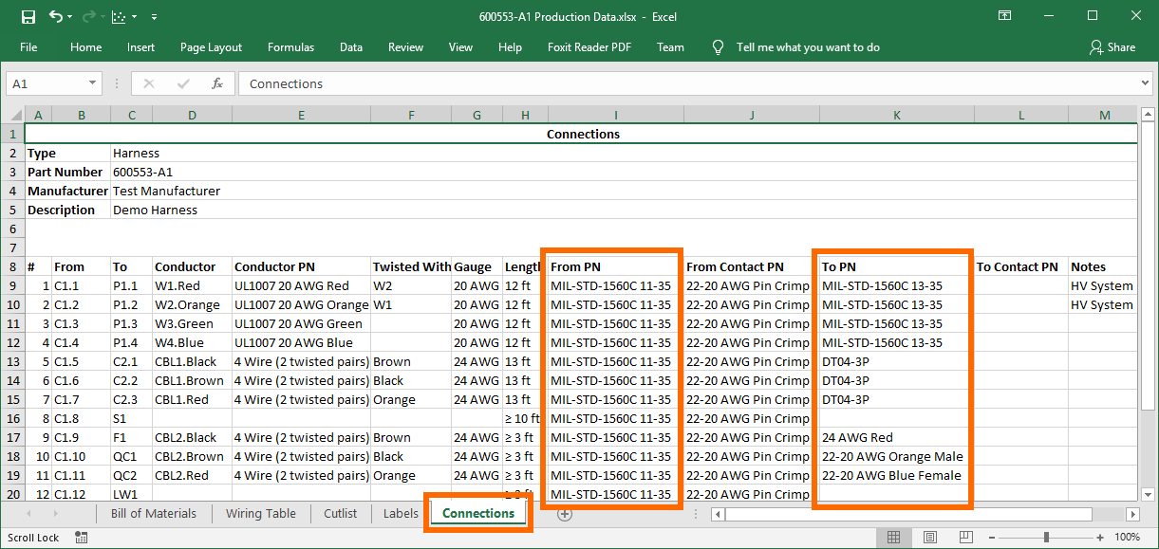This screenshot has width=1159, height=549.
Task: Expand the Name Box dropdown arrow
Action: (93, 83)
